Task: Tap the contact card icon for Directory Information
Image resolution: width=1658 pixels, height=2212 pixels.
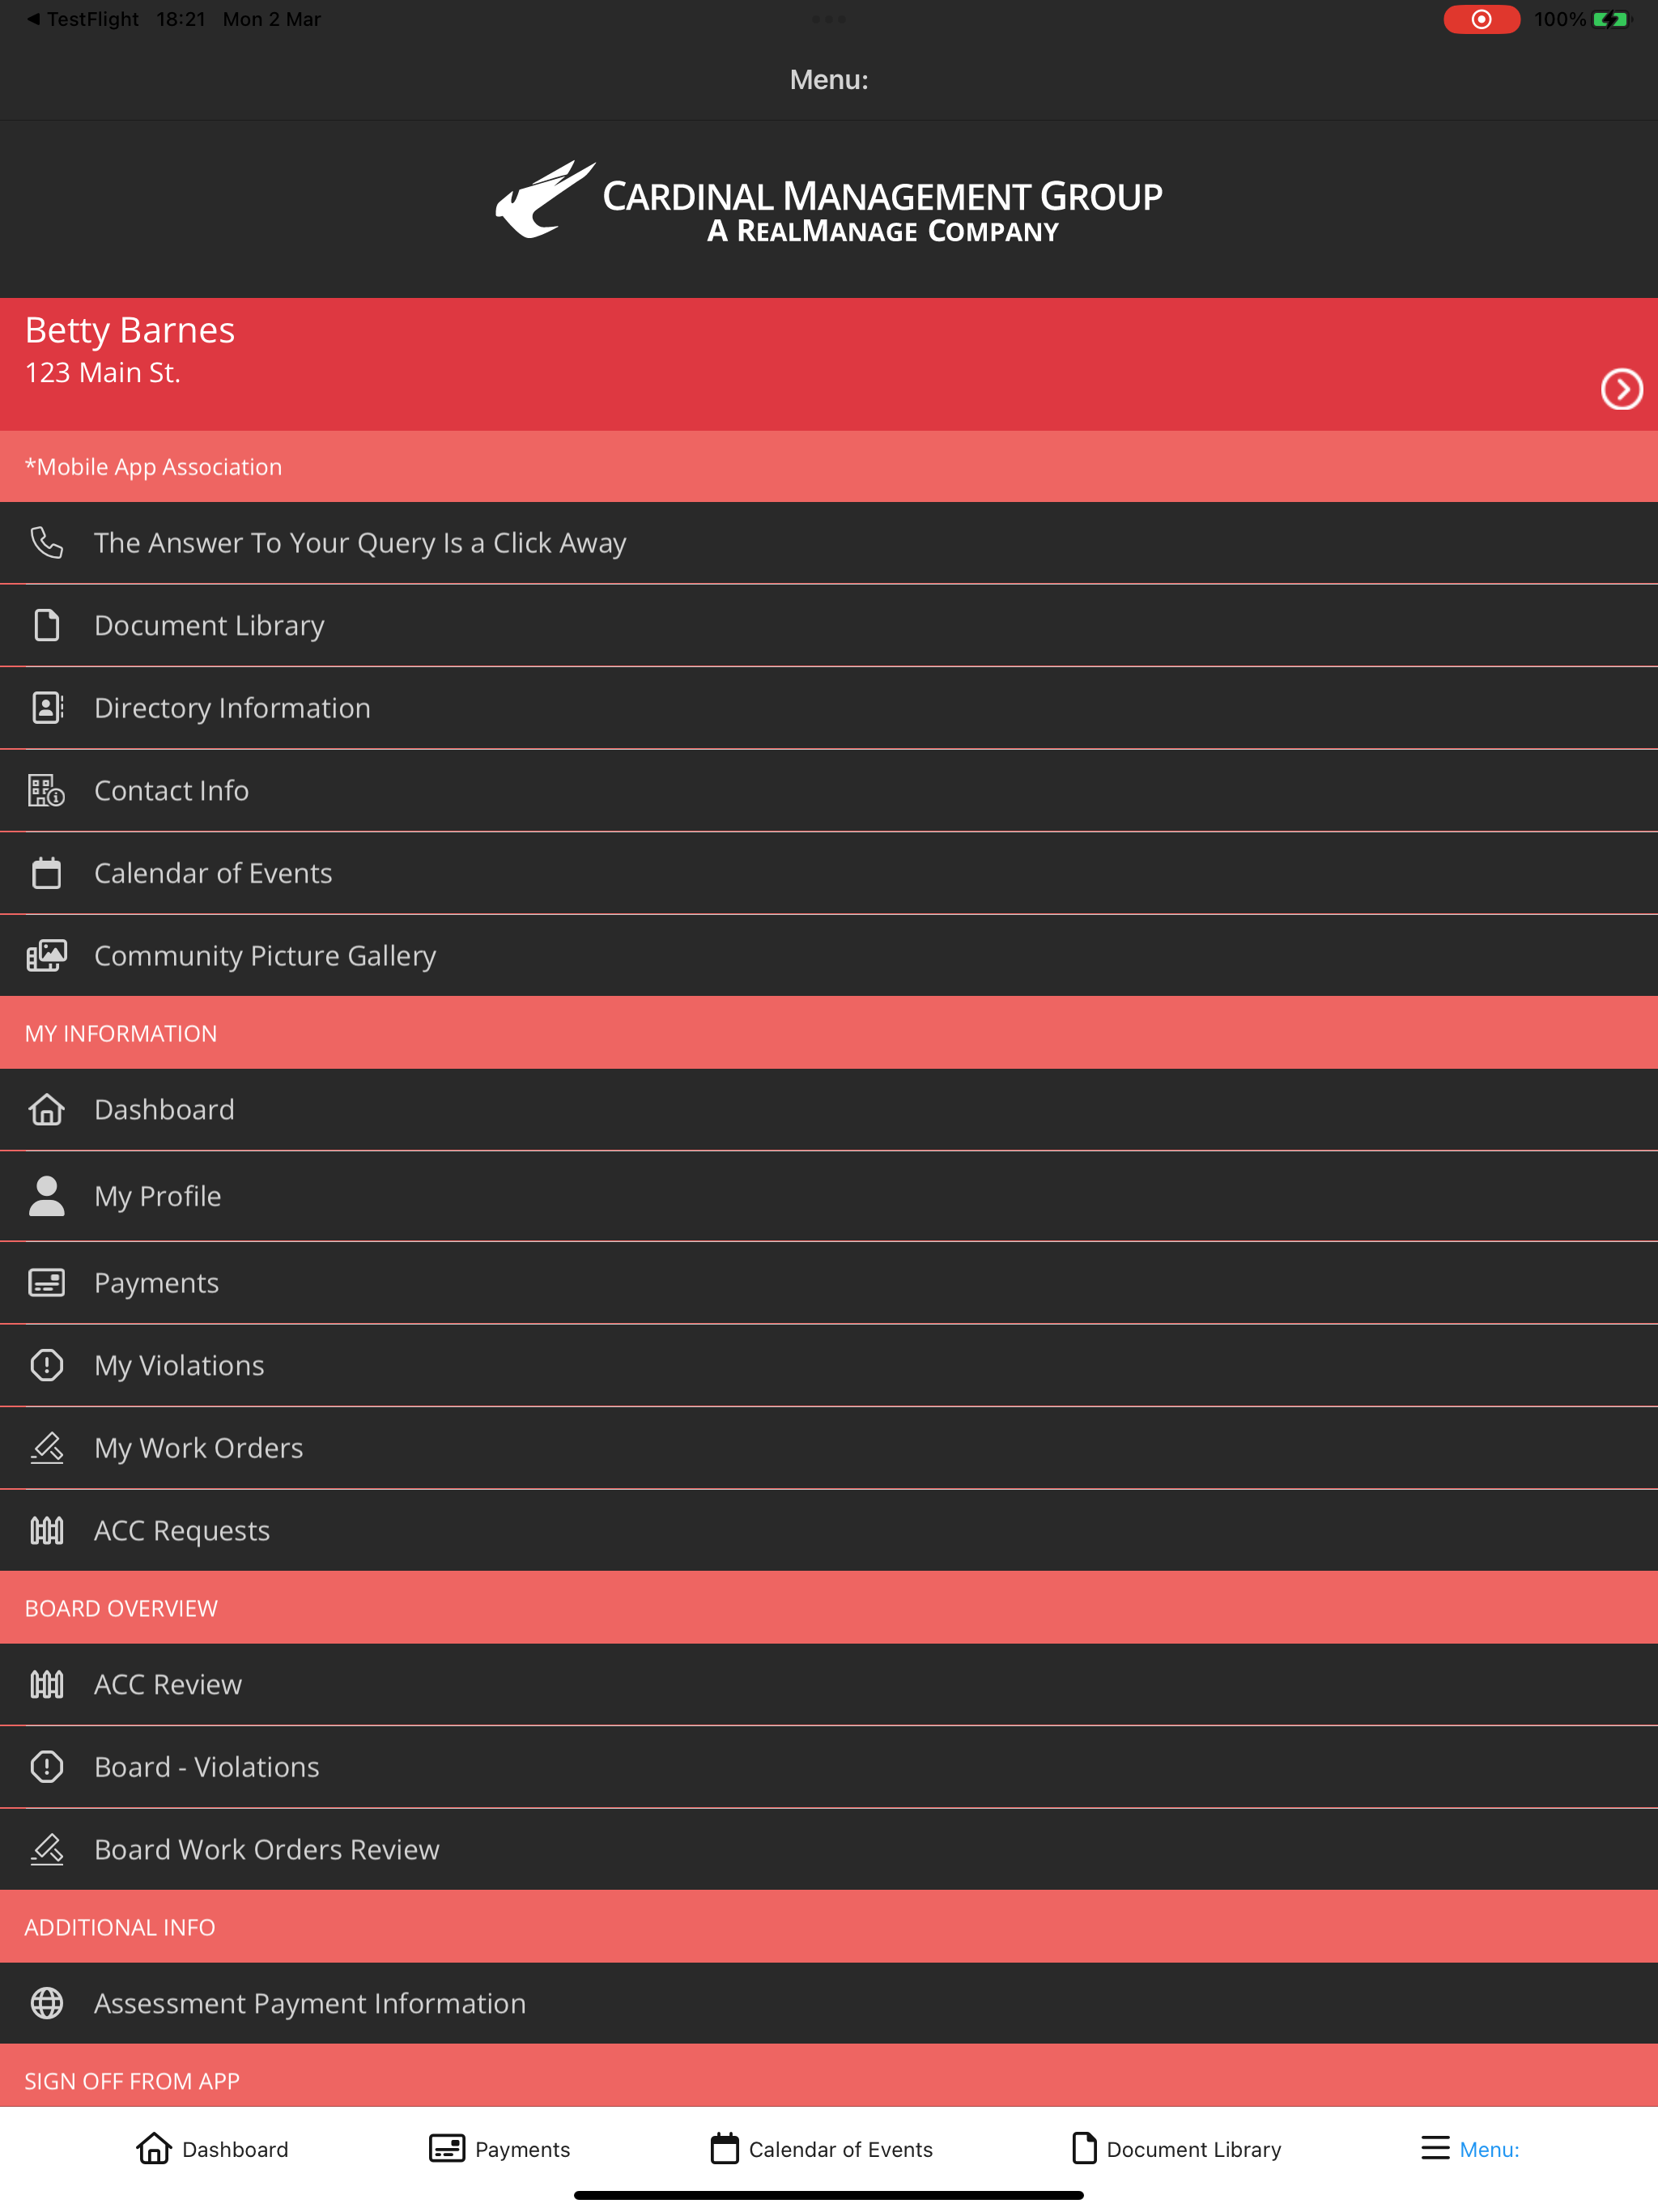Action: coord(46,708)
